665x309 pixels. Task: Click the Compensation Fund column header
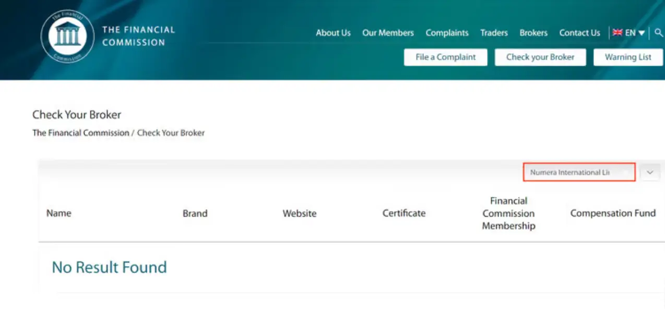[613, 213]
